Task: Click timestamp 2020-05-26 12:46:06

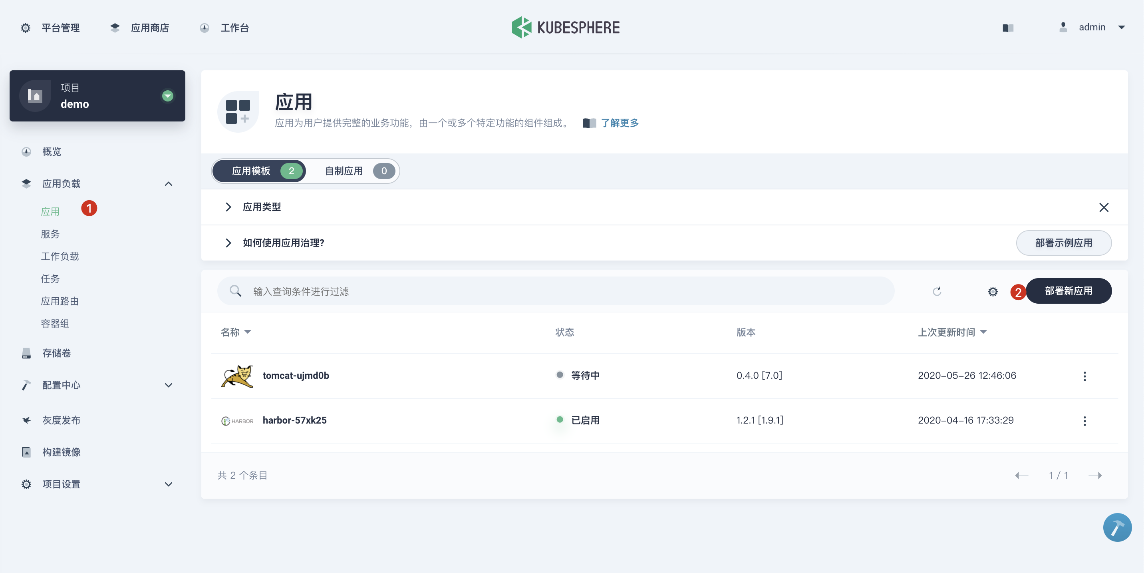Action: pyautogui.click(x=967, y=376)
